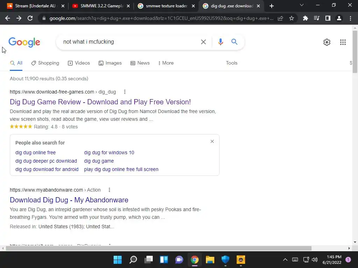This screenshot has height=268, width=358.
Task: Open clock and date 1:45 PM
Action: pyautogui.click(x=332, y=260)
